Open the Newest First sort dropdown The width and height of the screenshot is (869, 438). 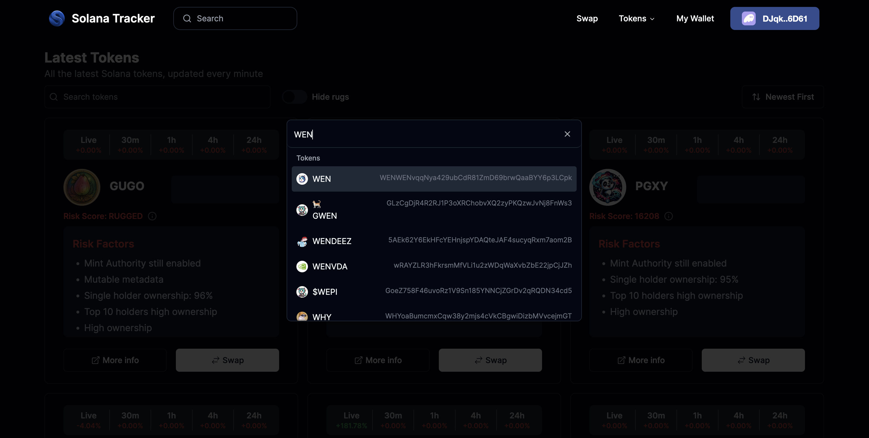(x=783, y=97)
